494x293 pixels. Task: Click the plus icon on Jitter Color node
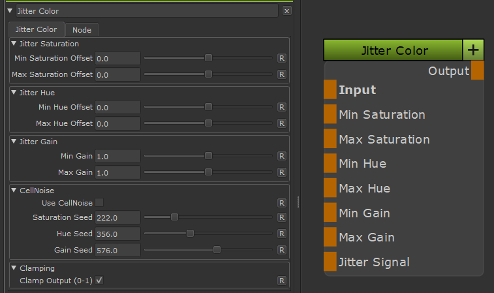pyautogui.click(x=473, y=50)
